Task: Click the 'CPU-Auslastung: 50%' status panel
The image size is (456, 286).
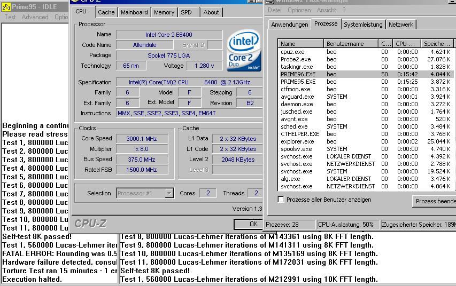Action: click(x=348, y=225)
